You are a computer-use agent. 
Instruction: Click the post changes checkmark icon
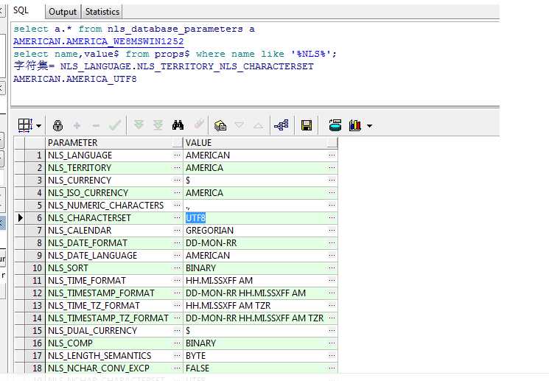pos(115,125)
